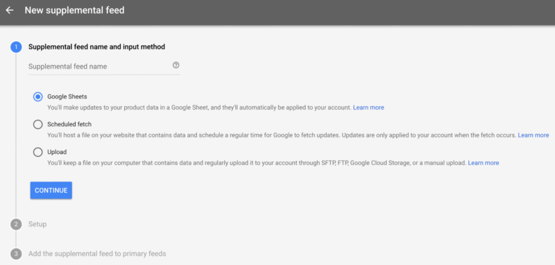Select Google Sheets radio option
This screenshot has height=265, width=555.
38,96
